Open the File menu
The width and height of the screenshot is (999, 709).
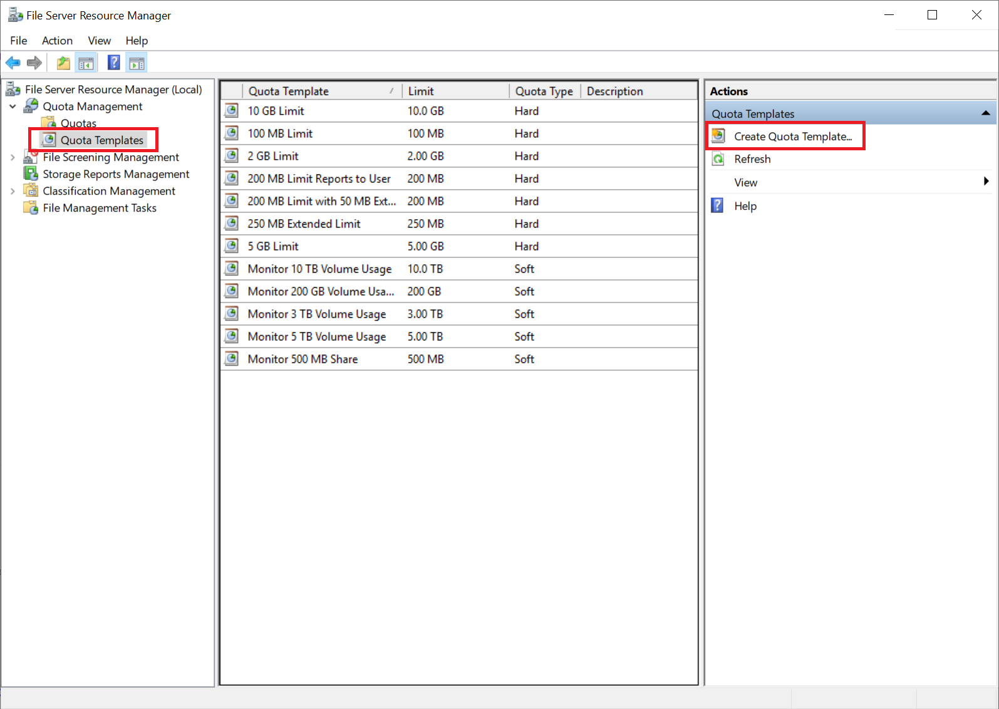pyautogui.click(x=19, y=41)
